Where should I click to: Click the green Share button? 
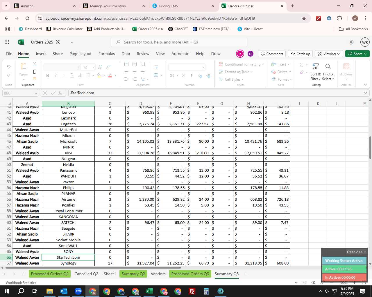(x=357, y=54)
